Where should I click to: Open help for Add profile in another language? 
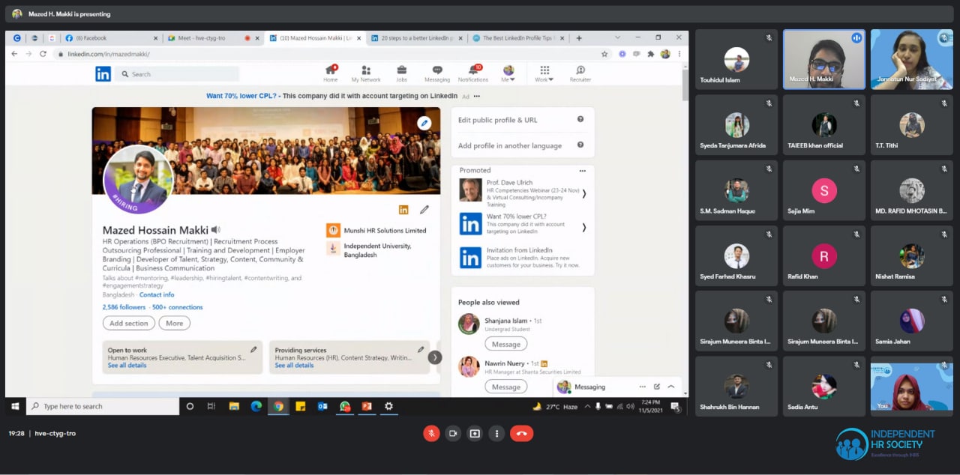coord(580,145)
